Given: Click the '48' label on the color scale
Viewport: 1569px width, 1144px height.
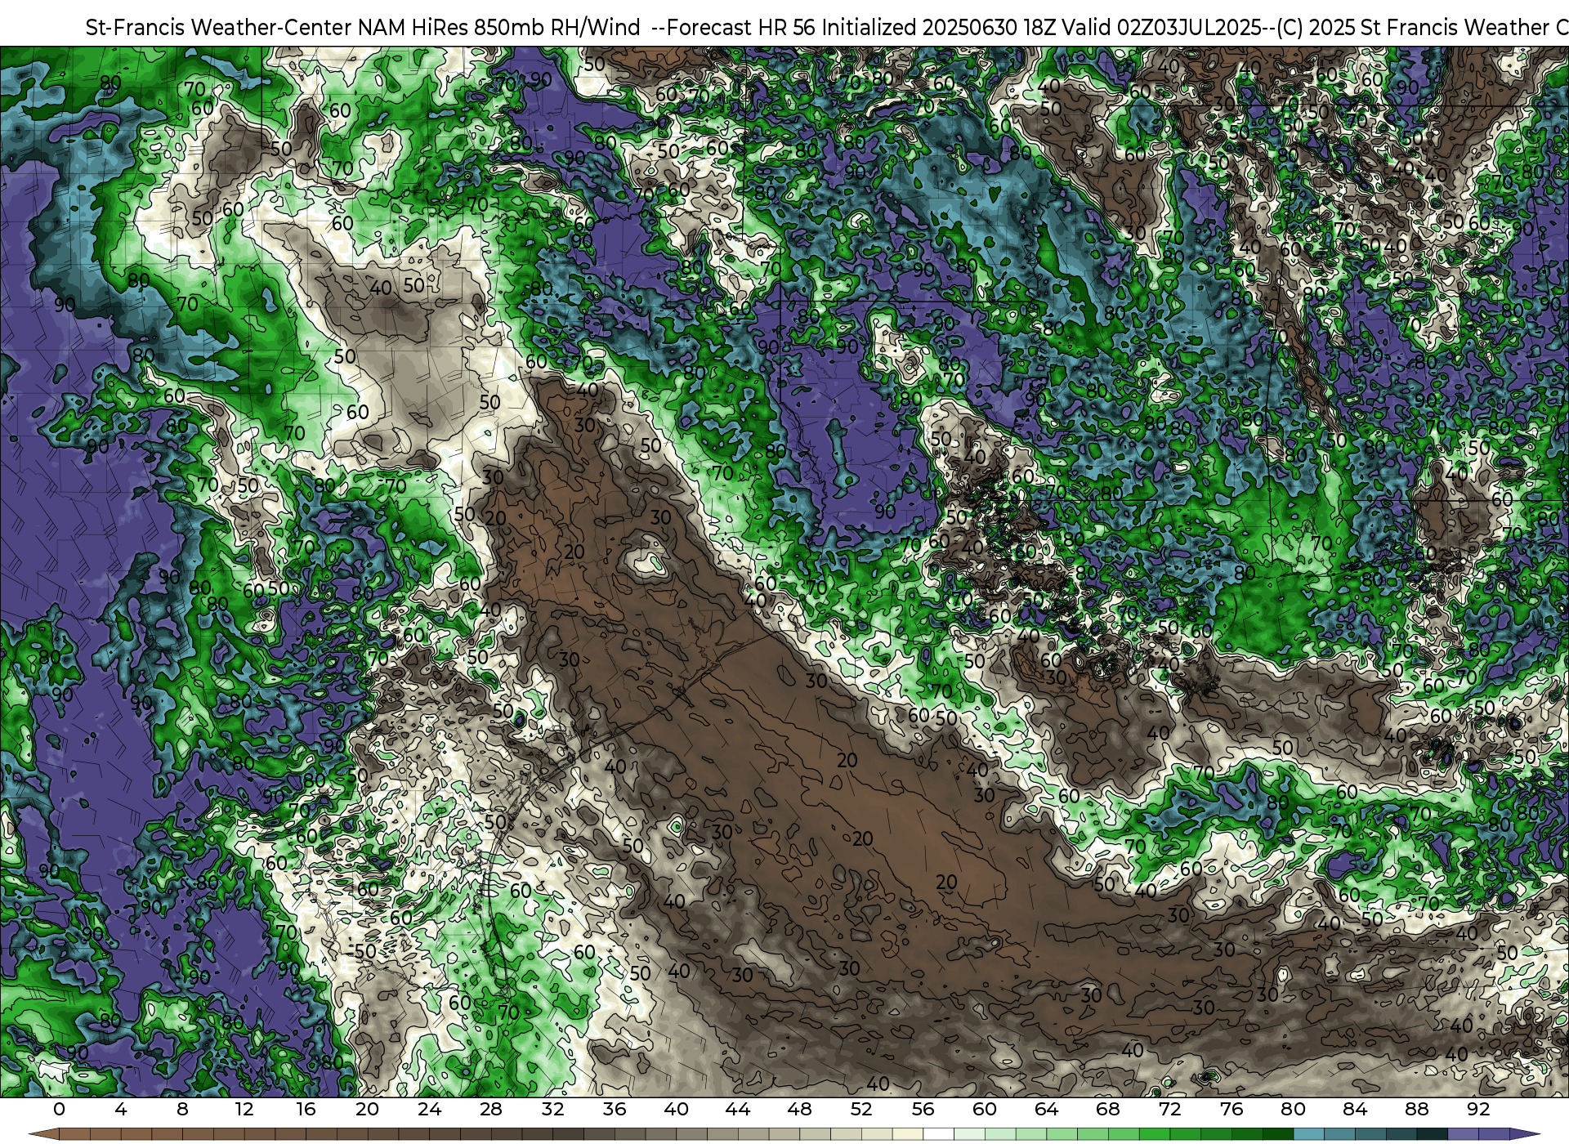Looking at the screenshot, I should [x=799, y=1110].
